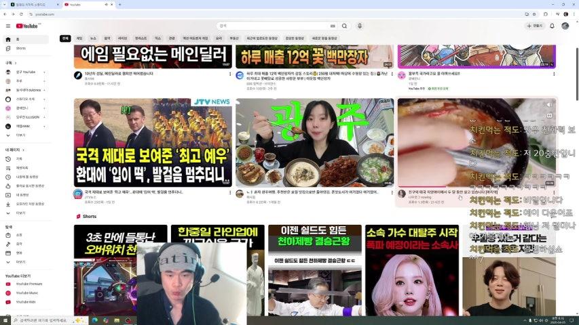Open YouTube Kids link

(26, 302)
